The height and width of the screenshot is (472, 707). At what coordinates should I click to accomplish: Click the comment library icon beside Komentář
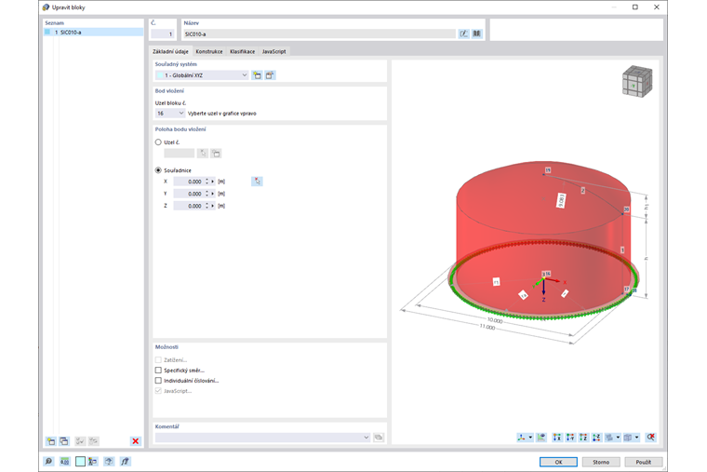(379, 438)
